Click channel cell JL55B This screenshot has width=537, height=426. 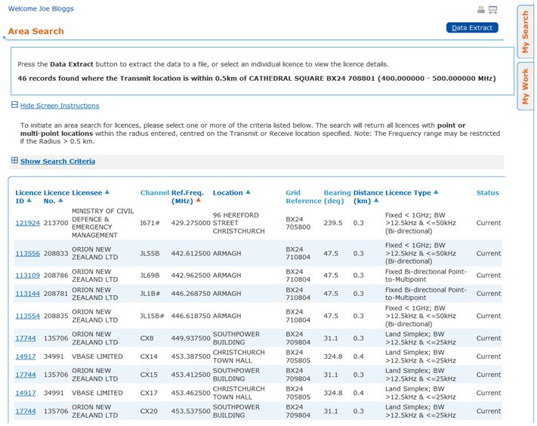150,254
